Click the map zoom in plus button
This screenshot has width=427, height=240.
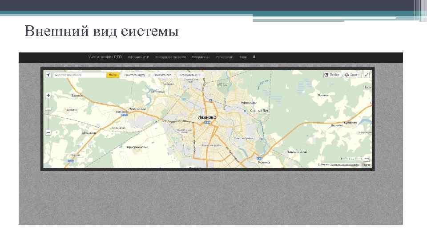click(x=48, y=95)
